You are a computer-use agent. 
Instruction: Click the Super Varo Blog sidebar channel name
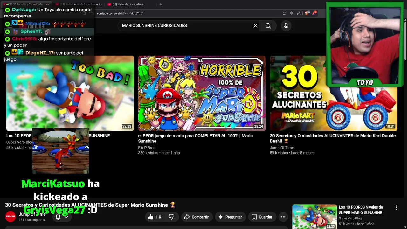pos(350,219)
